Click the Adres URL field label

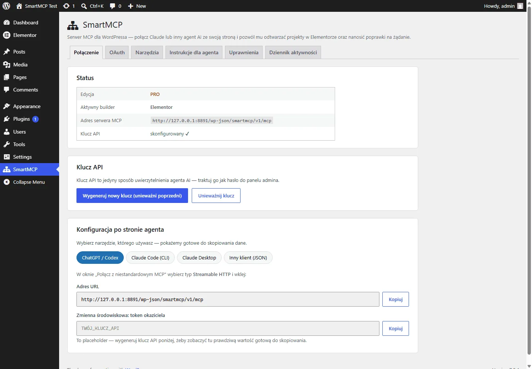88,286
